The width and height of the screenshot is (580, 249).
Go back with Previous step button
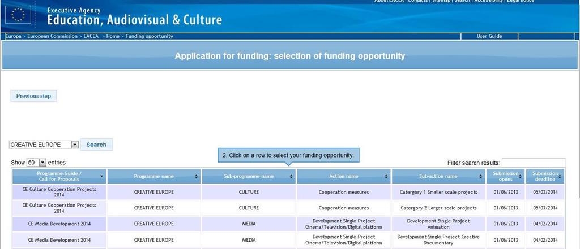click(x=33, y=96)
